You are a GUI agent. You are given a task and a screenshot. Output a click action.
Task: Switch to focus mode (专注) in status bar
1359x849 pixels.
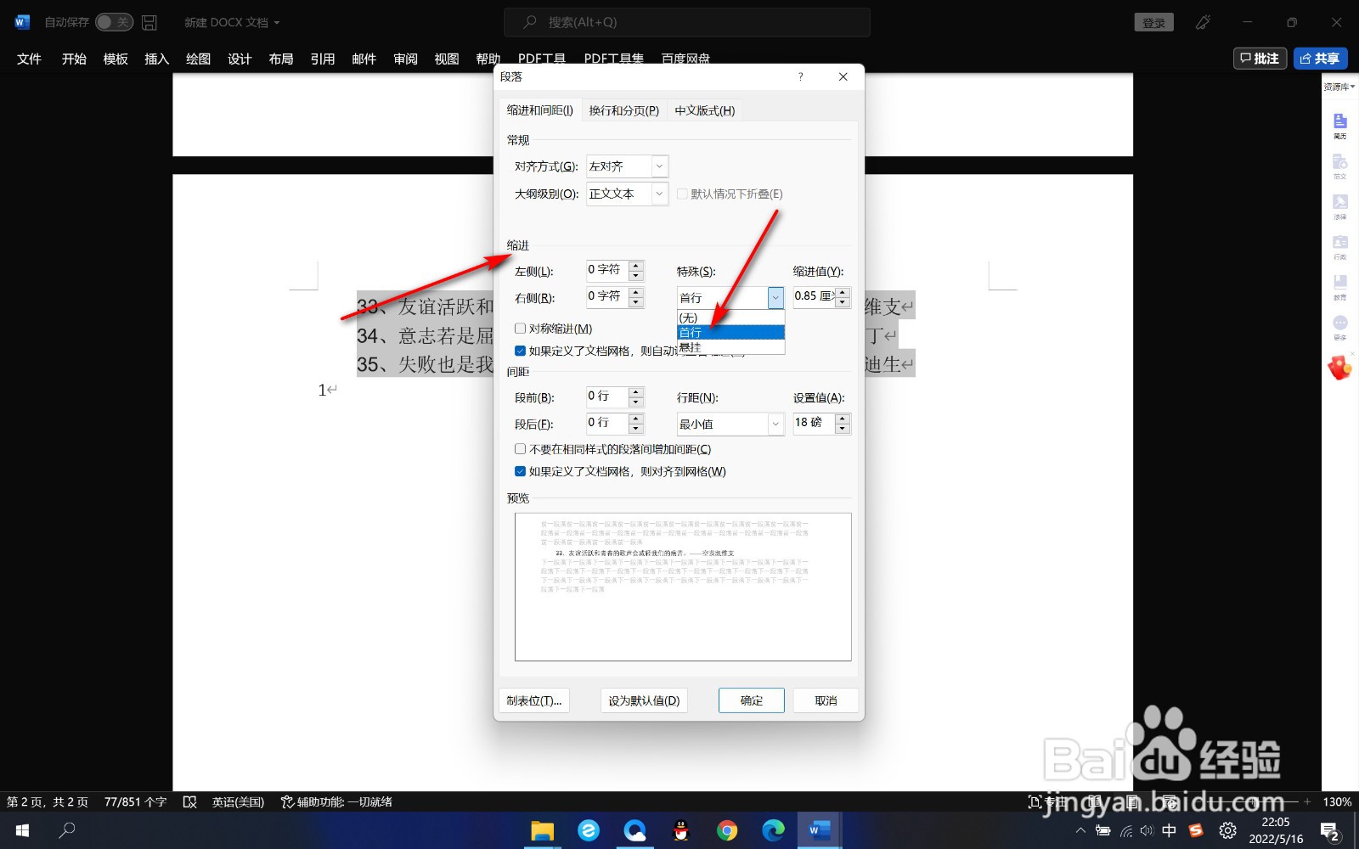click(x=1046, y=801)
